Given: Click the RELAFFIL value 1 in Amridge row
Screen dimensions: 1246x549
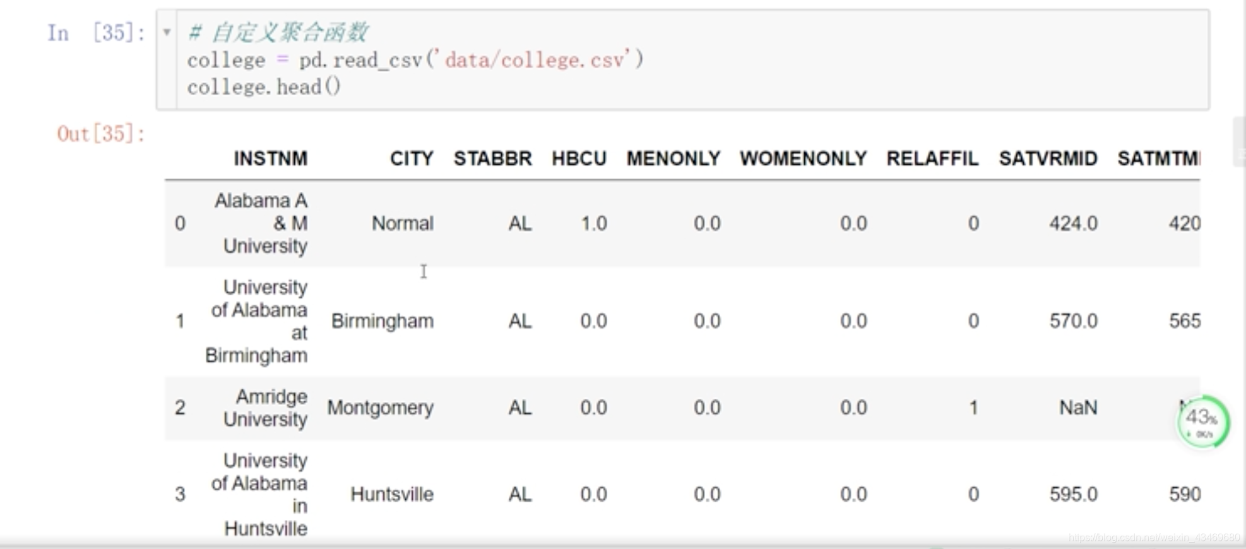Looking at the screenshot, I should 973,408.
